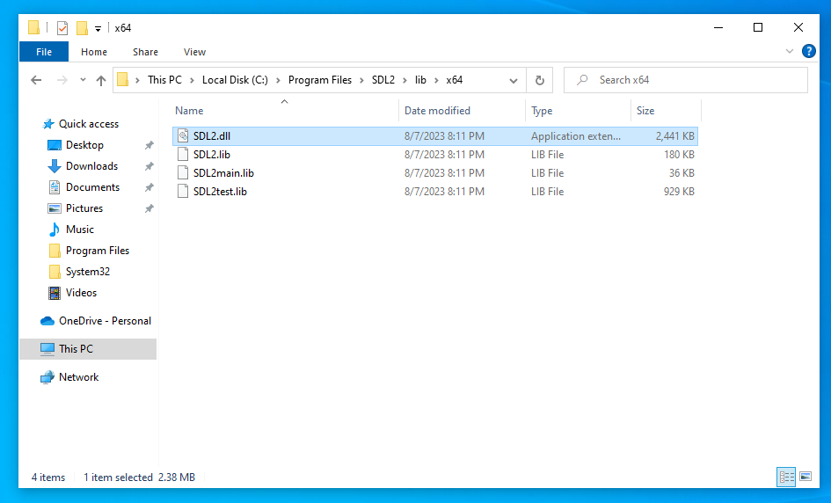The height and width of the screenshot is (503, 831).
Task: Open the SDL2.dll file
Action: [212, 136]
